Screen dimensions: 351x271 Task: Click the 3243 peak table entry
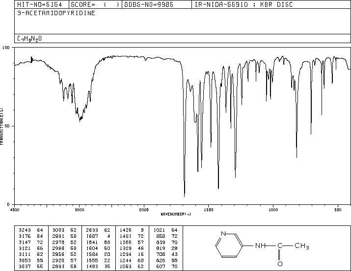pos(31,230)
